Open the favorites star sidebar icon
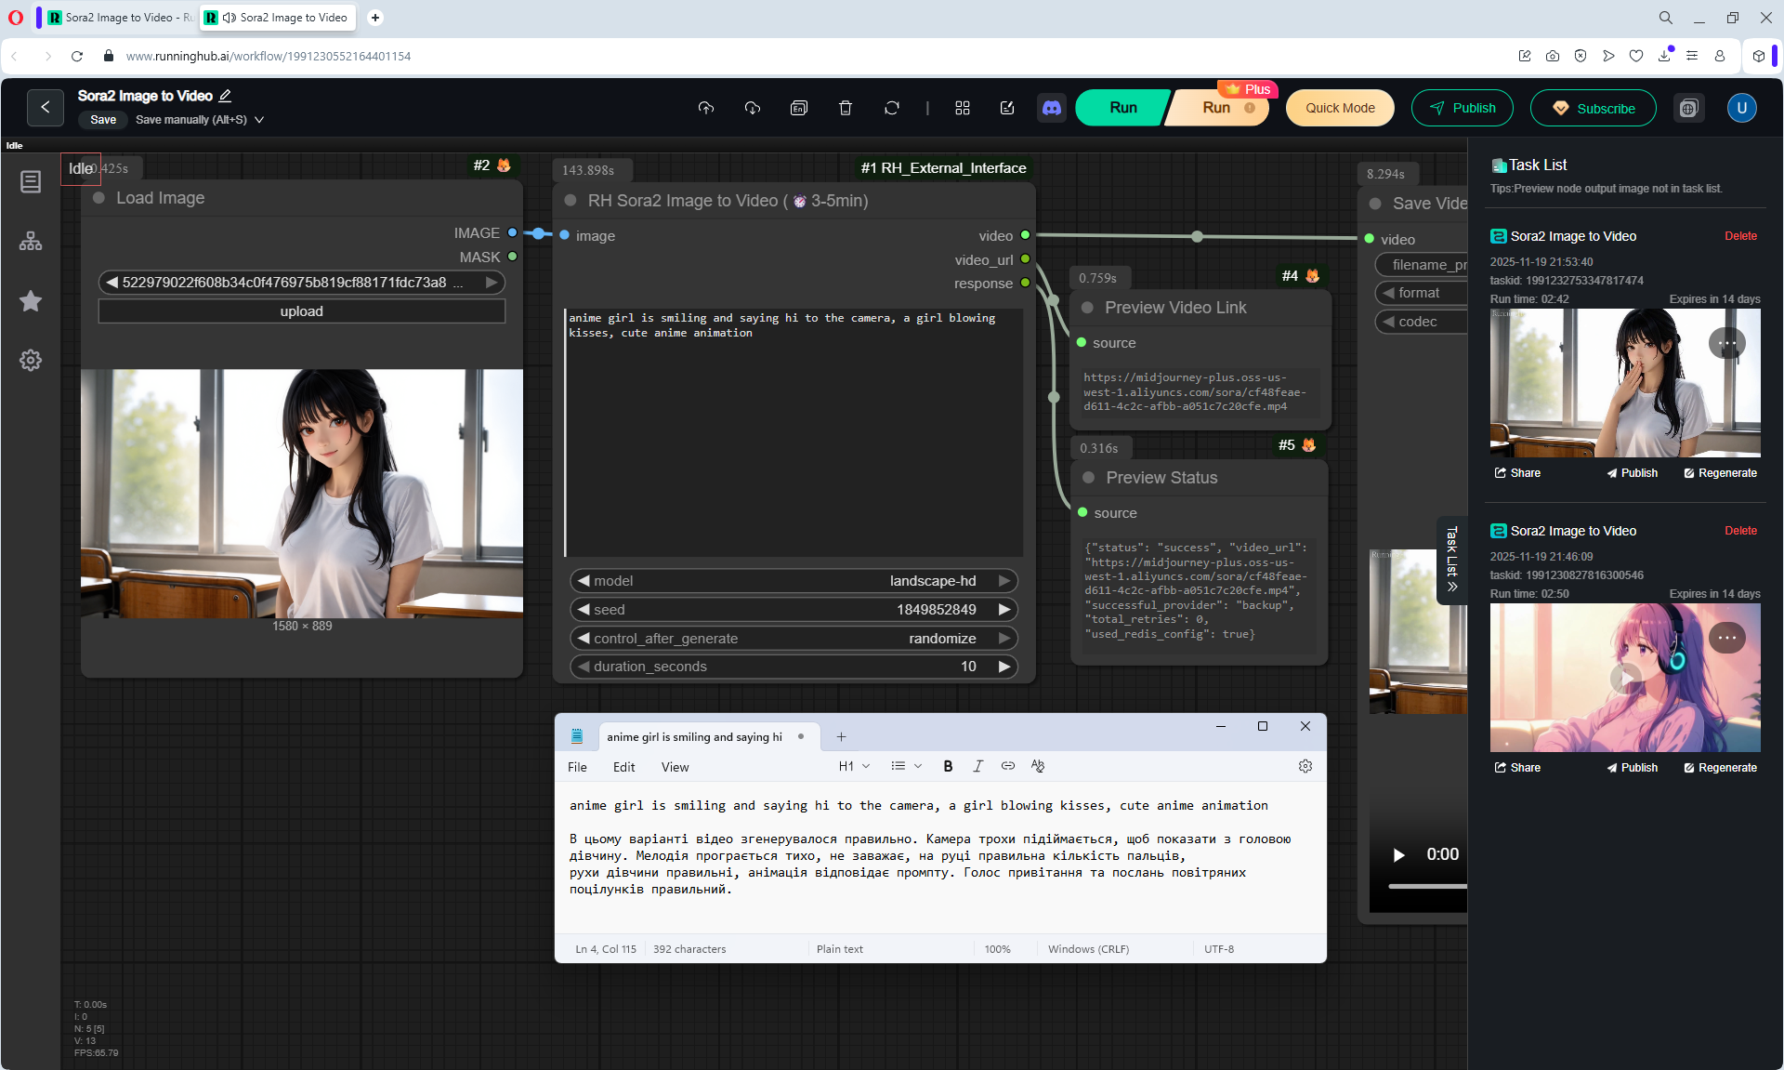This screenshot has height=1070, width=1784. point(31,301)
